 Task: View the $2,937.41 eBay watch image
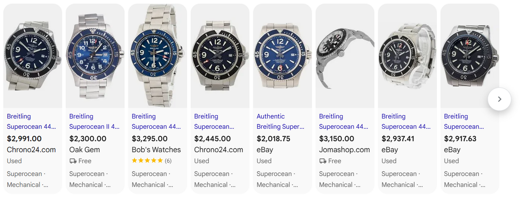tap(407, 56)
